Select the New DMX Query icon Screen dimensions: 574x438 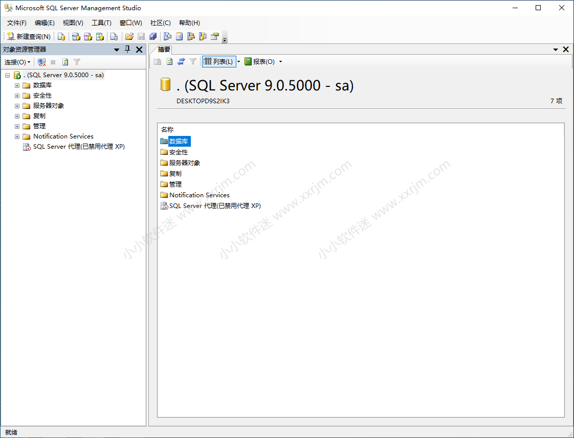(87, 36)
